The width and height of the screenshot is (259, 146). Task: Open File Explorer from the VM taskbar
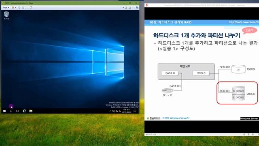[x=31, y=111]
